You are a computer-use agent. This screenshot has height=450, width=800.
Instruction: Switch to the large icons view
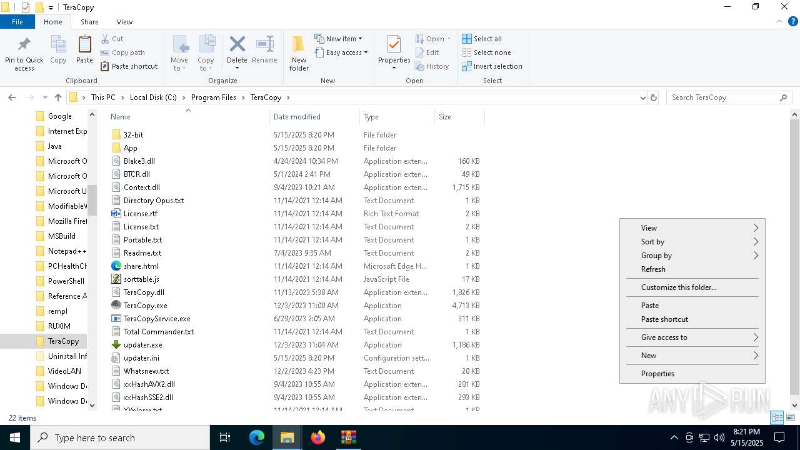(x=791, y=417)
